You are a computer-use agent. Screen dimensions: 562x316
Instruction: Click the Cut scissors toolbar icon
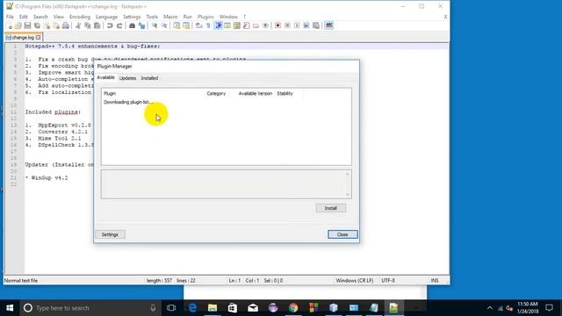tap(78, 25)
